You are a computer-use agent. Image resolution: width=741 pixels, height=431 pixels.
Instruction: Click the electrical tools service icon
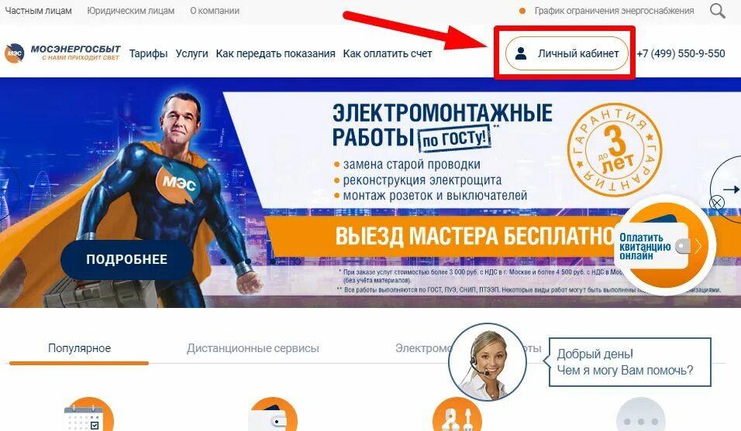pos(457,415)
